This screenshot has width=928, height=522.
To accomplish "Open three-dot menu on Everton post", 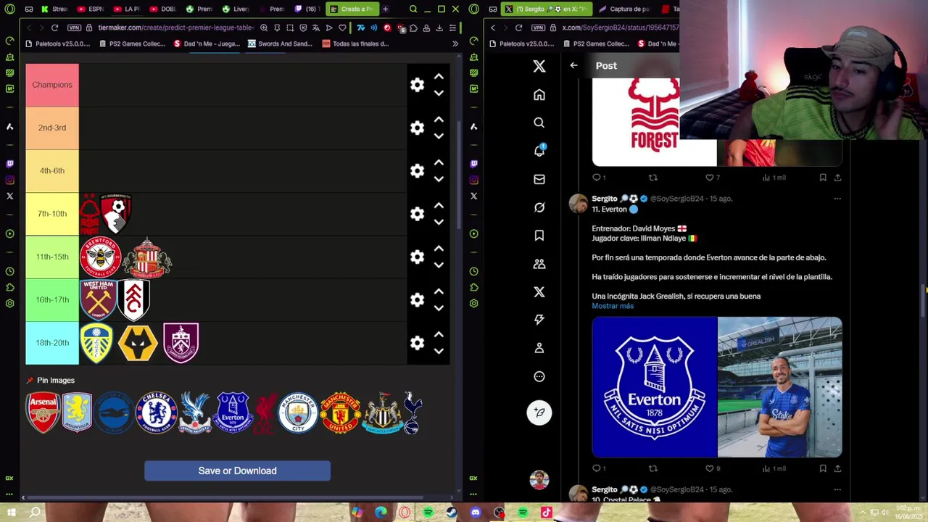I will tap(837, 199).
